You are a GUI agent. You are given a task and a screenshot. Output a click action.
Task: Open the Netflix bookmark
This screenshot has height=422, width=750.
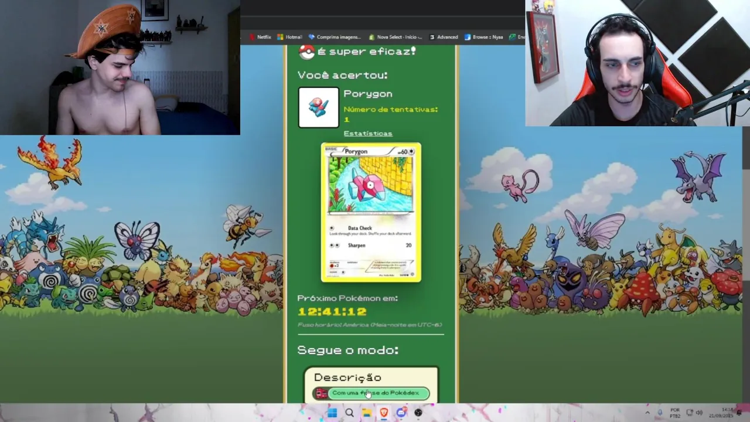[260, 37]
